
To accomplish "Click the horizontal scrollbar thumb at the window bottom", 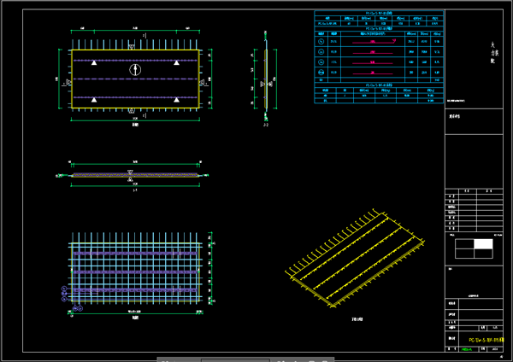I will (235, 360).
